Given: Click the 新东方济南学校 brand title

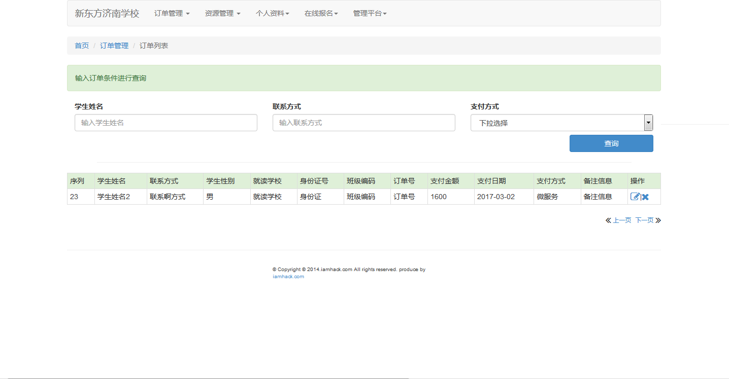Looking at the screenshot, I should click(x=107, y=13).
